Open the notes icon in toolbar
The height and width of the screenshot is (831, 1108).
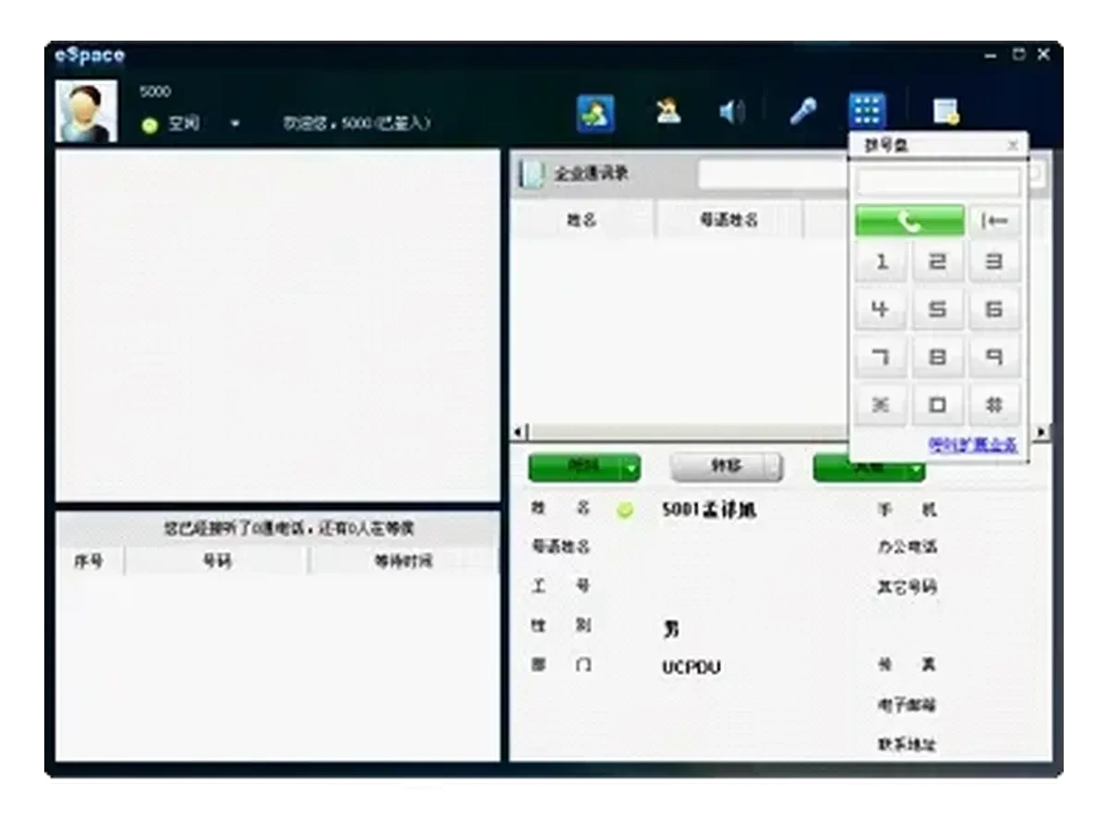[945, 113]
